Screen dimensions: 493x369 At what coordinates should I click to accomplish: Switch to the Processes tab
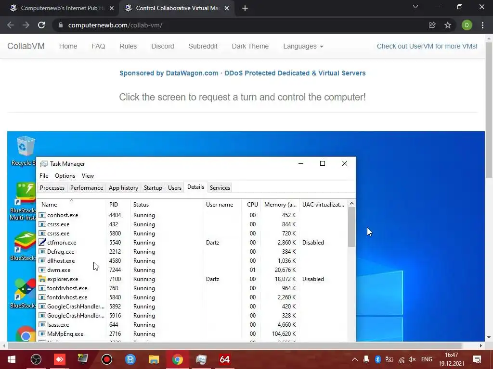52,188
